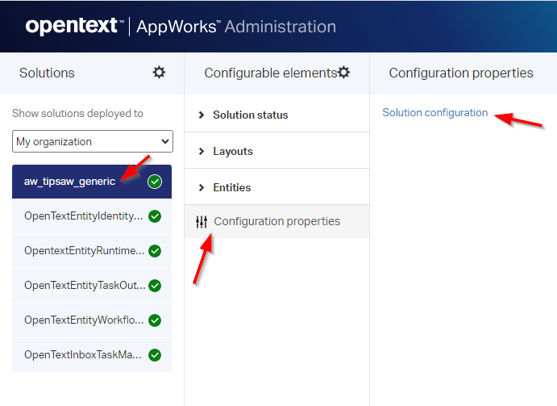Open the Solution configuration link
This screenshot has width=557, height=406.
coord(434,113)
